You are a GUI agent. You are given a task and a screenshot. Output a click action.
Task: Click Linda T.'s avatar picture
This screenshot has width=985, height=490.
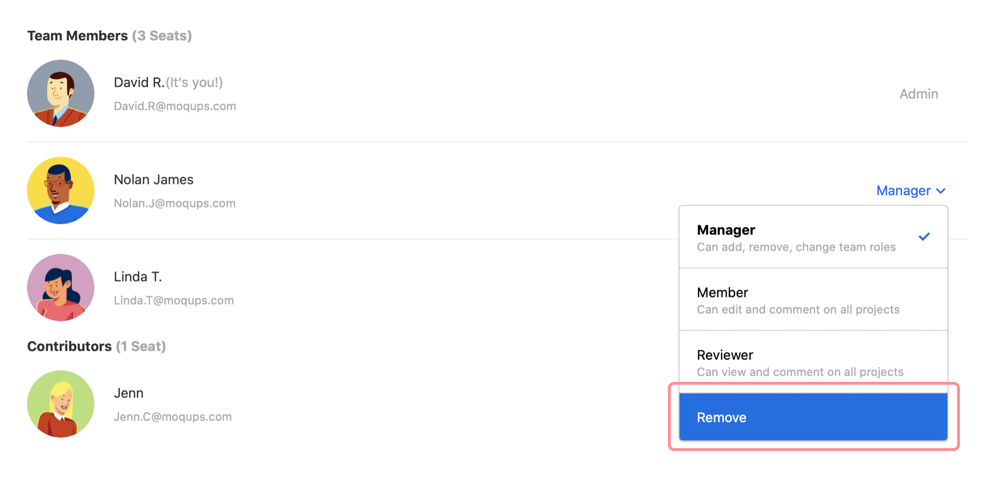tap(61, 287)
